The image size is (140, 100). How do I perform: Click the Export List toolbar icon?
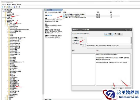coord(12,7)
